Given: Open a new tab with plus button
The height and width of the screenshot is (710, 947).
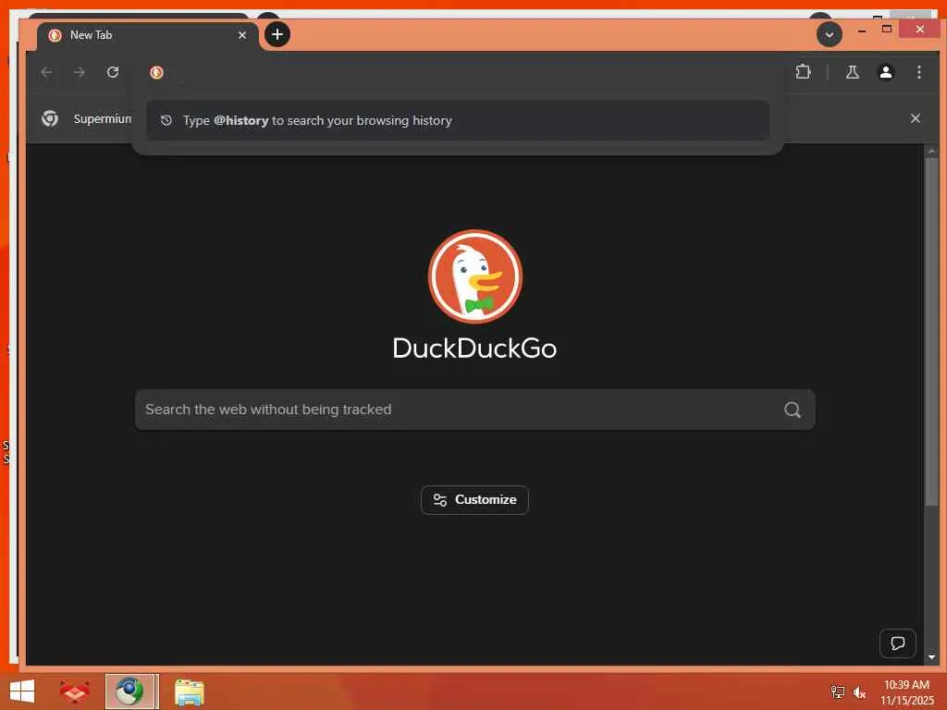Looking at the screenshot, I should (x=277, y=34).
